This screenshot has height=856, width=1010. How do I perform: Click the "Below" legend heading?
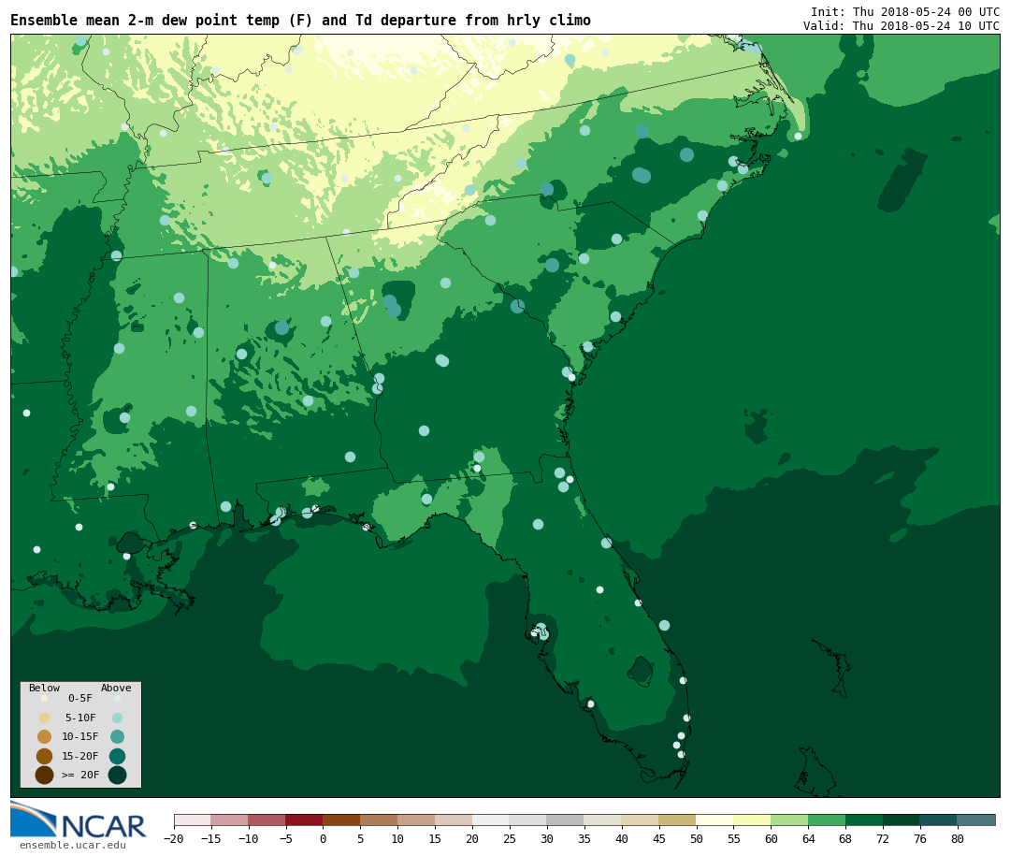pyautogui.click(x=44, y=688)
